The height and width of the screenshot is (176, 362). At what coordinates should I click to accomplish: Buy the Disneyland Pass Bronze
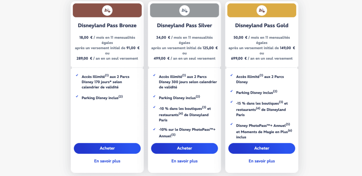tap(107, 148)
